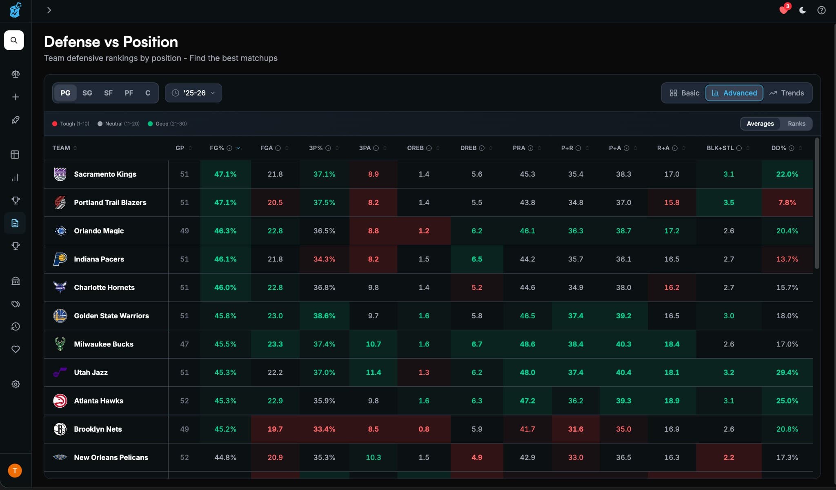Click the help question mark icon
This screenshot has height=490, width=836.
coord(821,10)
